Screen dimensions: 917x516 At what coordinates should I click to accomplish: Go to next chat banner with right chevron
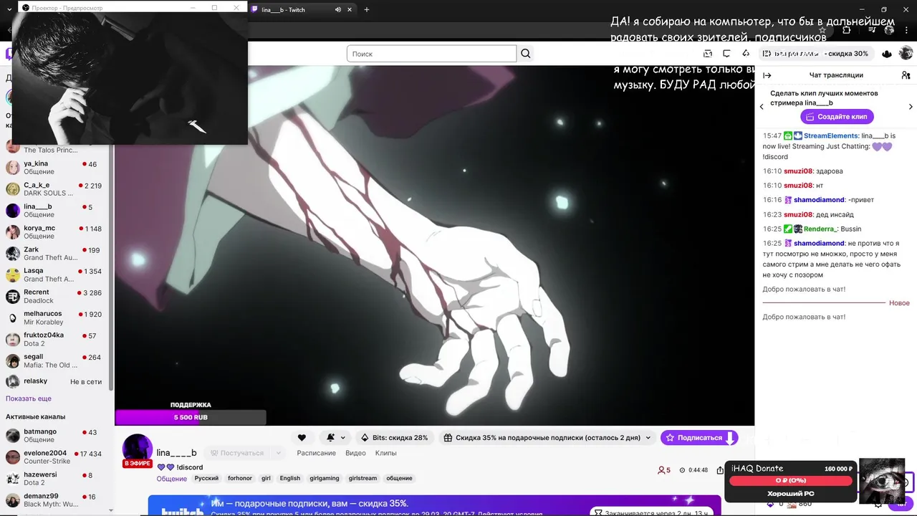point(911,107)
